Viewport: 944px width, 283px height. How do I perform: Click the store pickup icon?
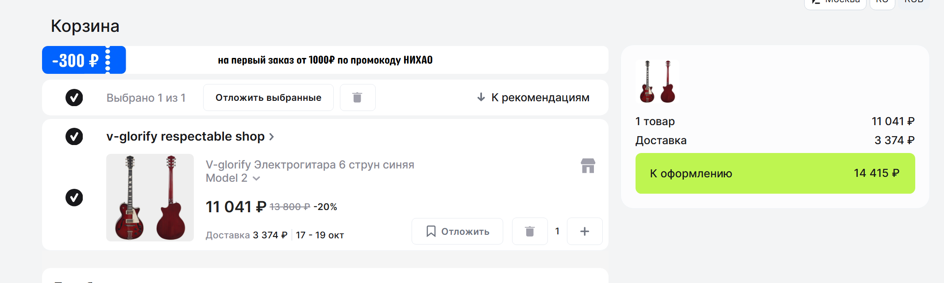pos(588,166)
